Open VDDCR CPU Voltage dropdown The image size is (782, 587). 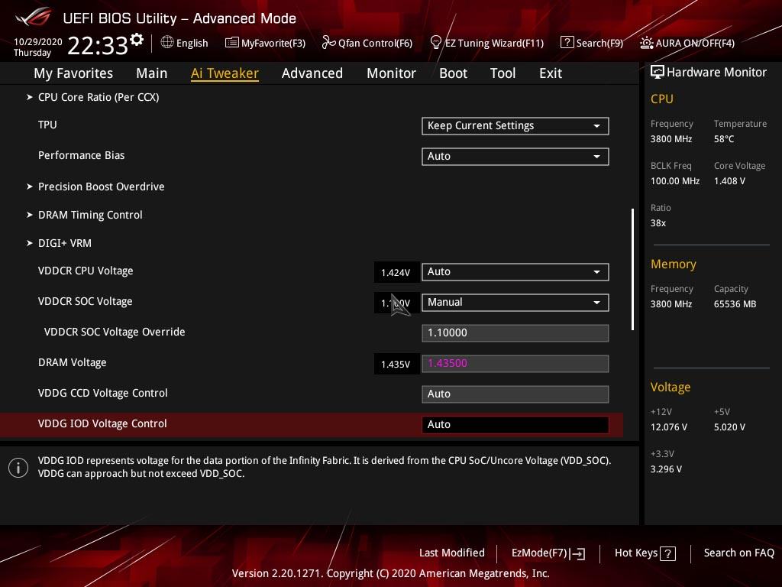(x=515, y=272)
